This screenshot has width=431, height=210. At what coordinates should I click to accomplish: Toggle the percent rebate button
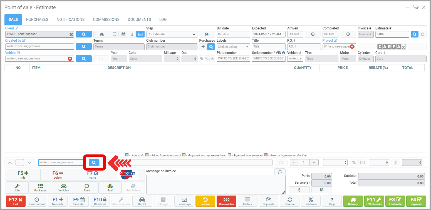point(354,162)
